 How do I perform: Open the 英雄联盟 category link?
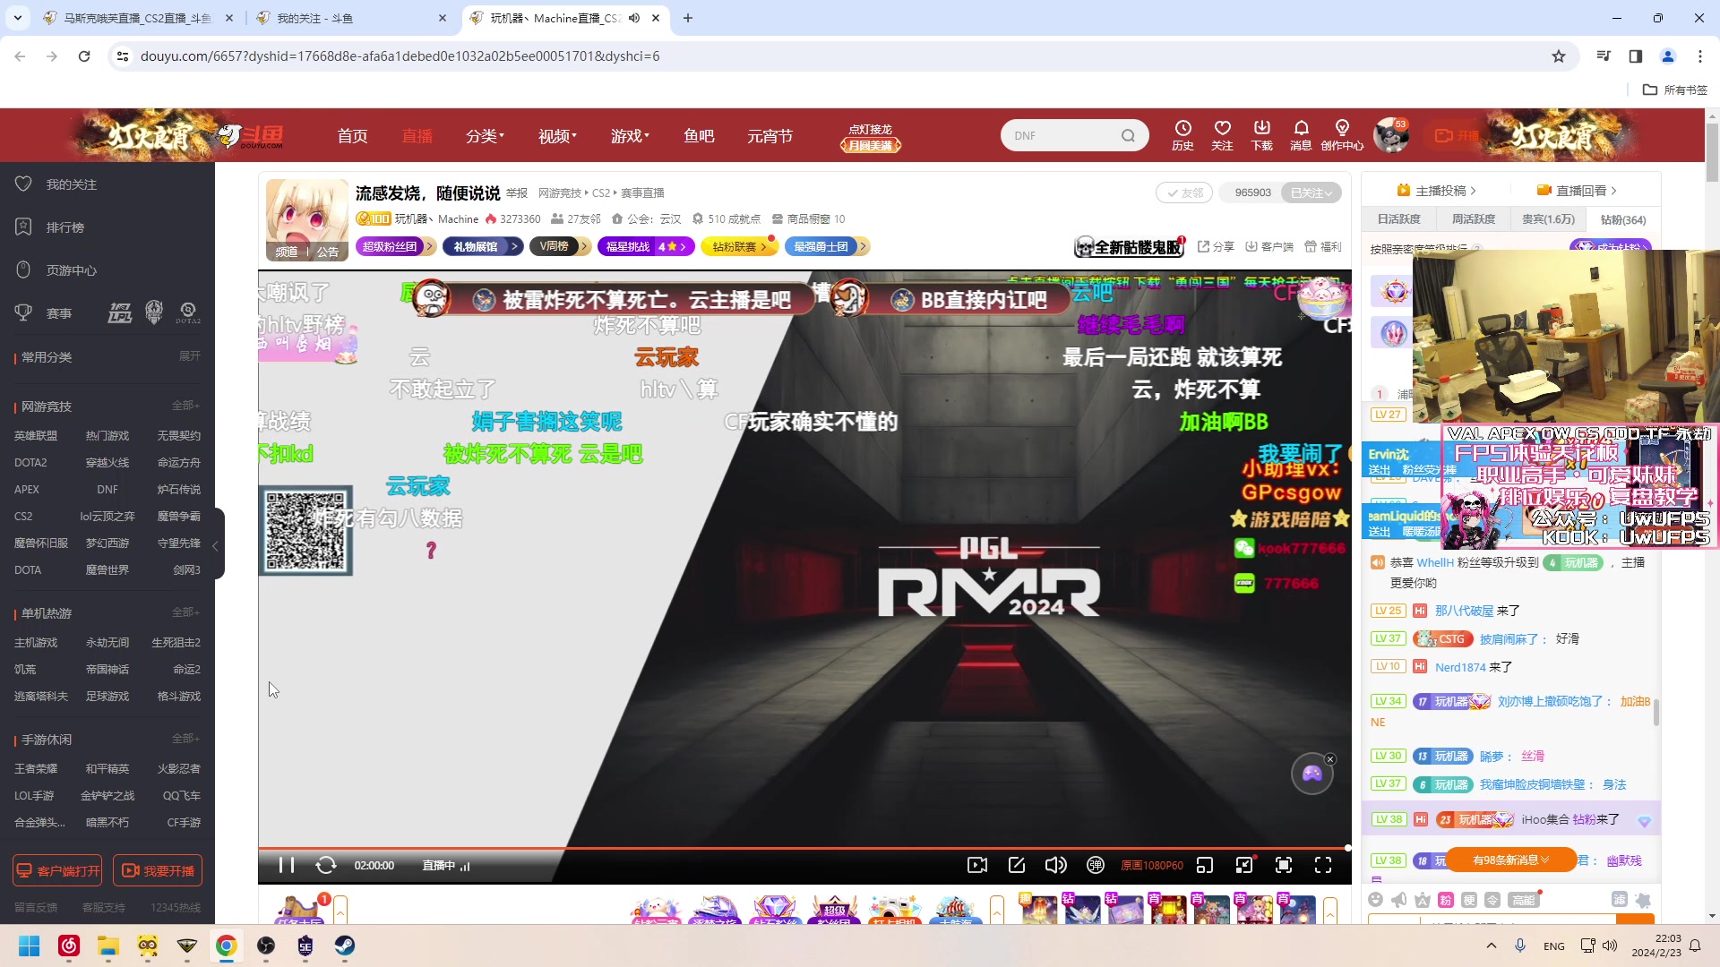(36, 436)
